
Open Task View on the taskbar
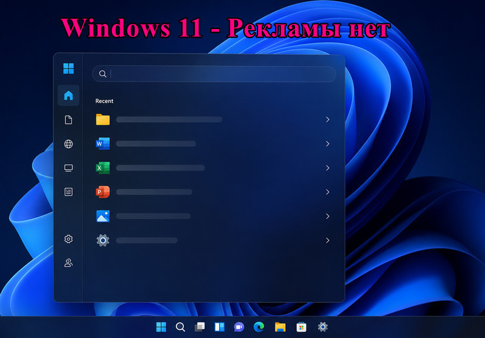tap(200, 327)
